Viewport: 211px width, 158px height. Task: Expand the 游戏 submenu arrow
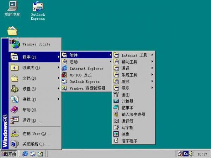[x=152, y=81]
